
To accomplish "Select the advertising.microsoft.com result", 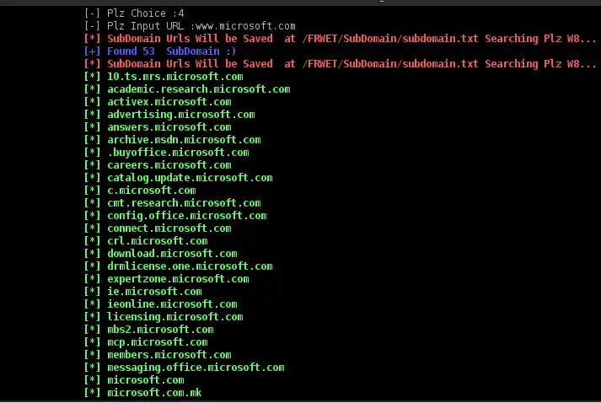I will 180,115.
